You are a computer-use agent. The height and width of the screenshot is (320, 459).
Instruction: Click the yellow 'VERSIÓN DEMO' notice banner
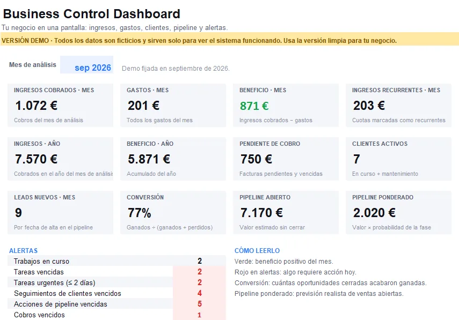pyautogui.click(x=230, y=40)
